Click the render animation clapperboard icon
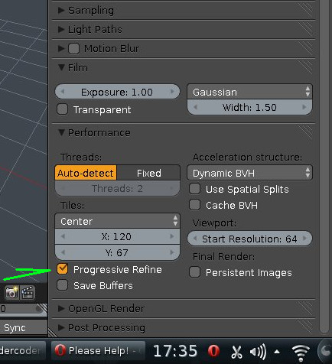This screenshot has width=332, height=364. (28, 292)
